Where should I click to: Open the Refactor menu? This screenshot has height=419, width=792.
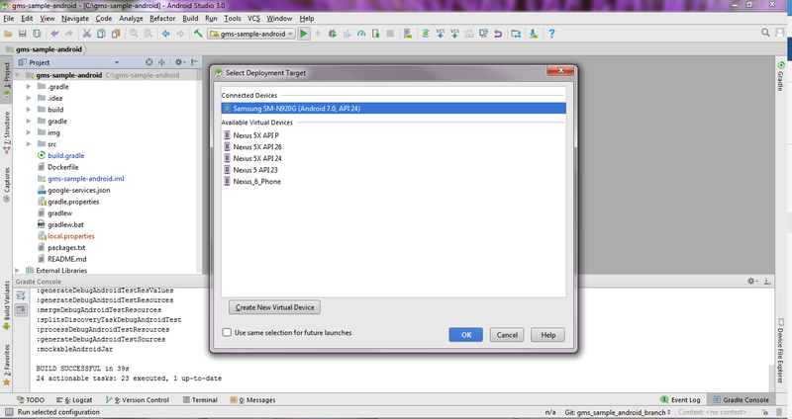162,18
